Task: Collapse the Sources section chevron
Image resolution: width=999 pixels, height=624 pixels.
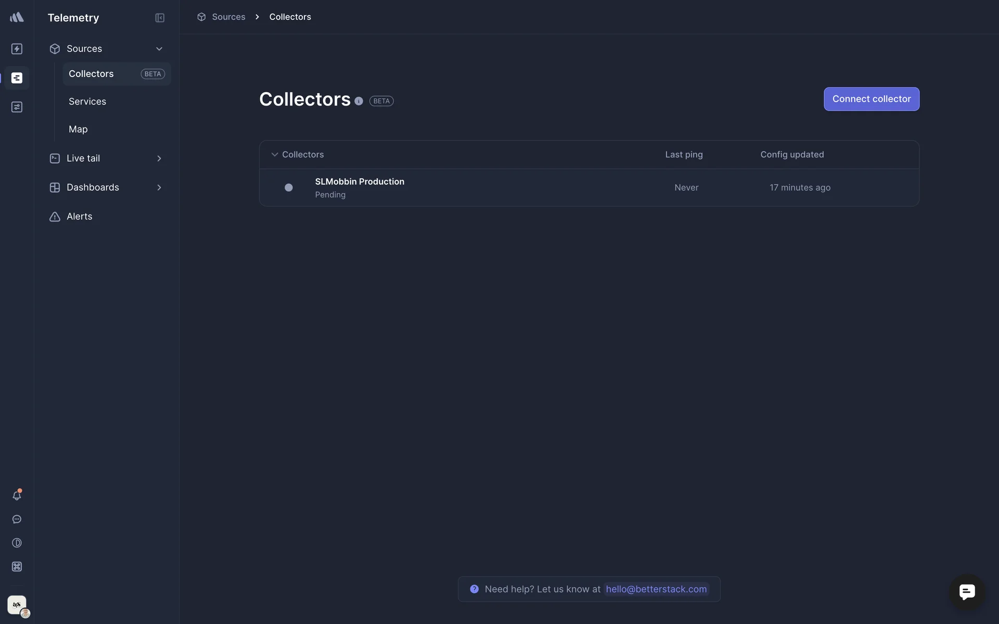Action: click(159, 49)
